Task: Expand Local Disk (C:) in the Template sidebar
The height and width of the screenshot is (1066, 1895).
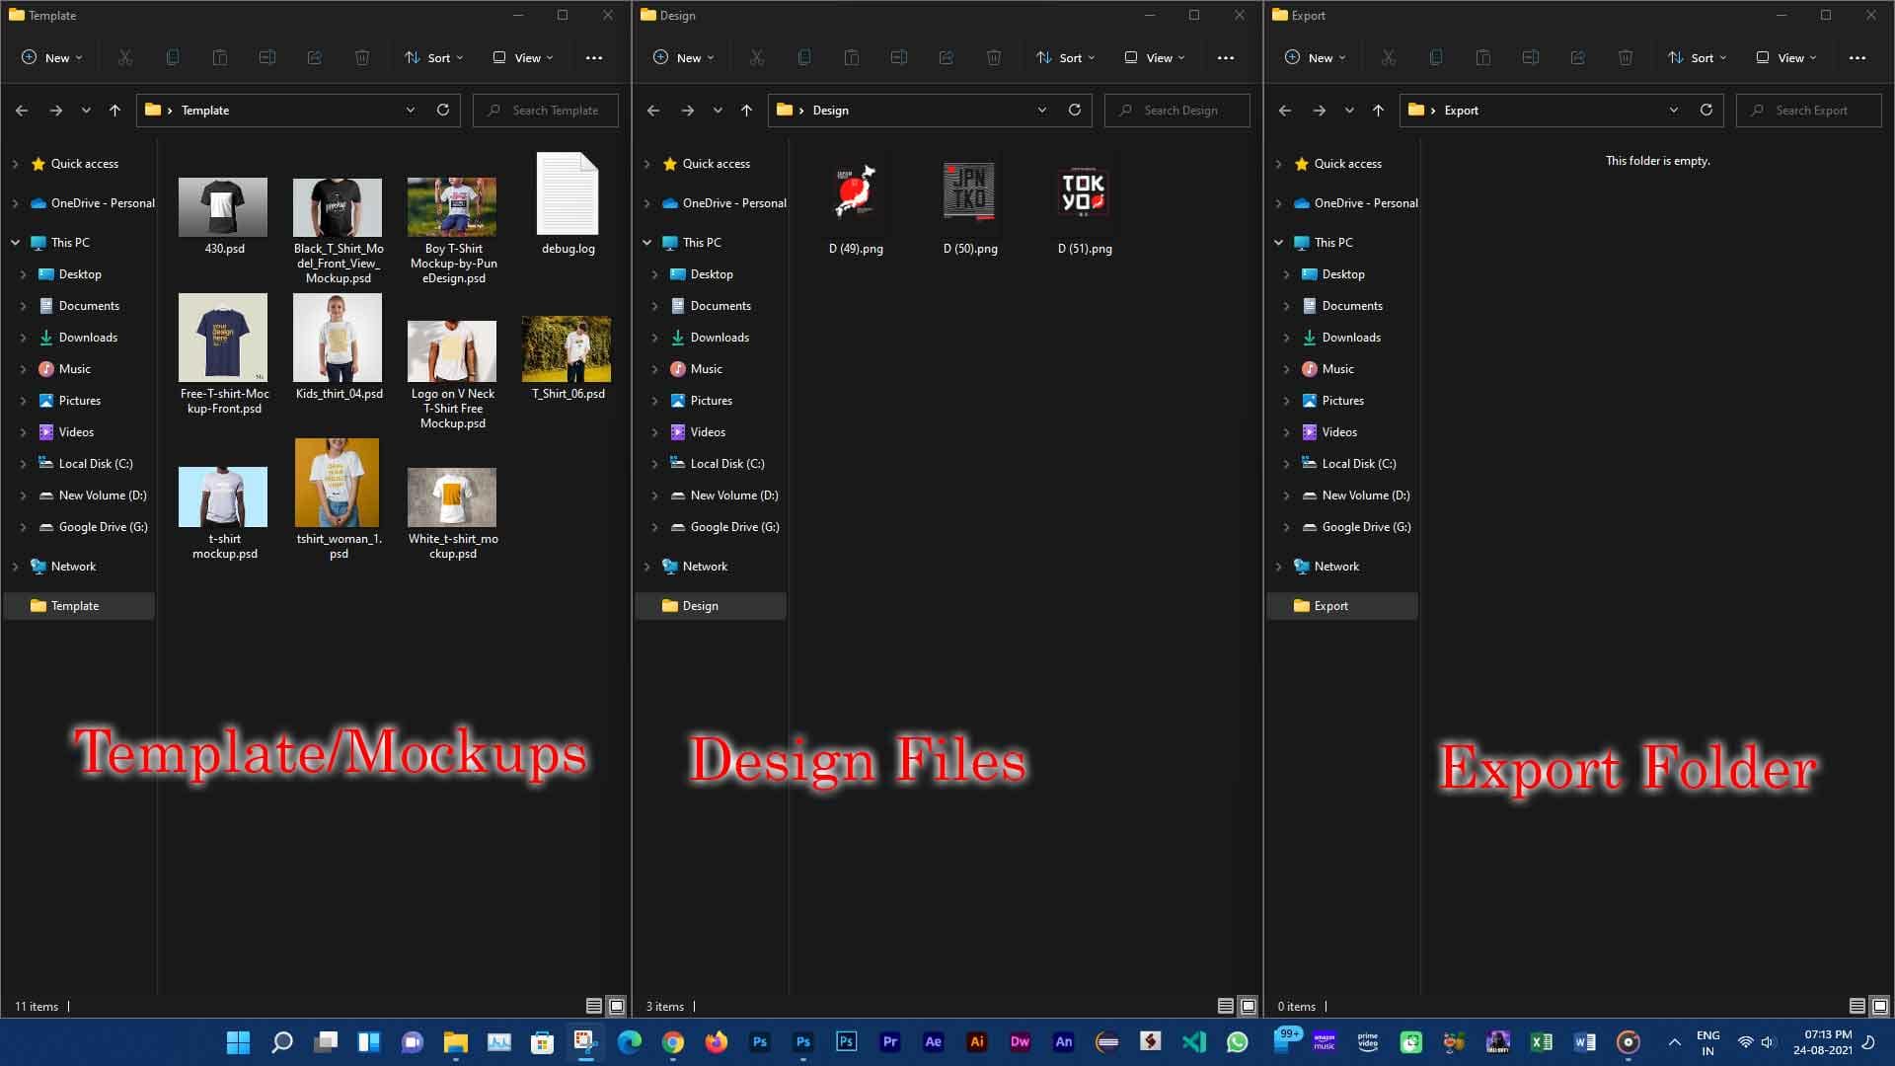Action: tap(23, 463)
